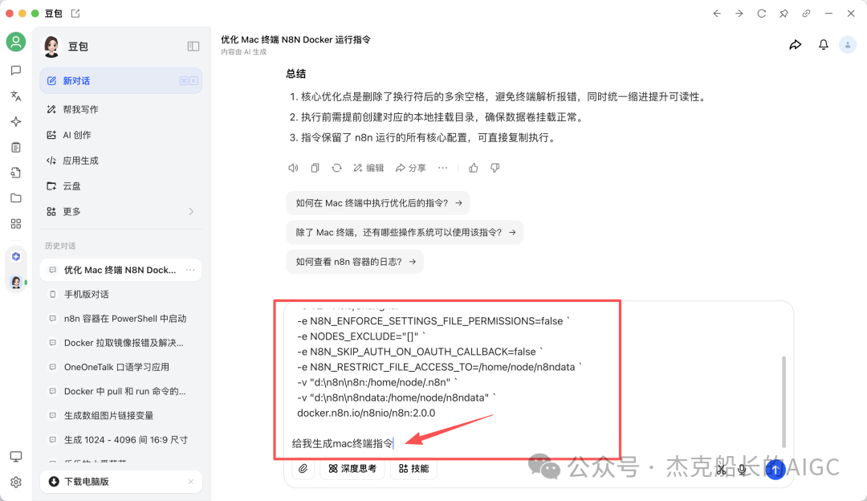Screen dimensions: 867x501
Task: Open 生成数组图片链接变量 conversation
Action: click(121, 416)
